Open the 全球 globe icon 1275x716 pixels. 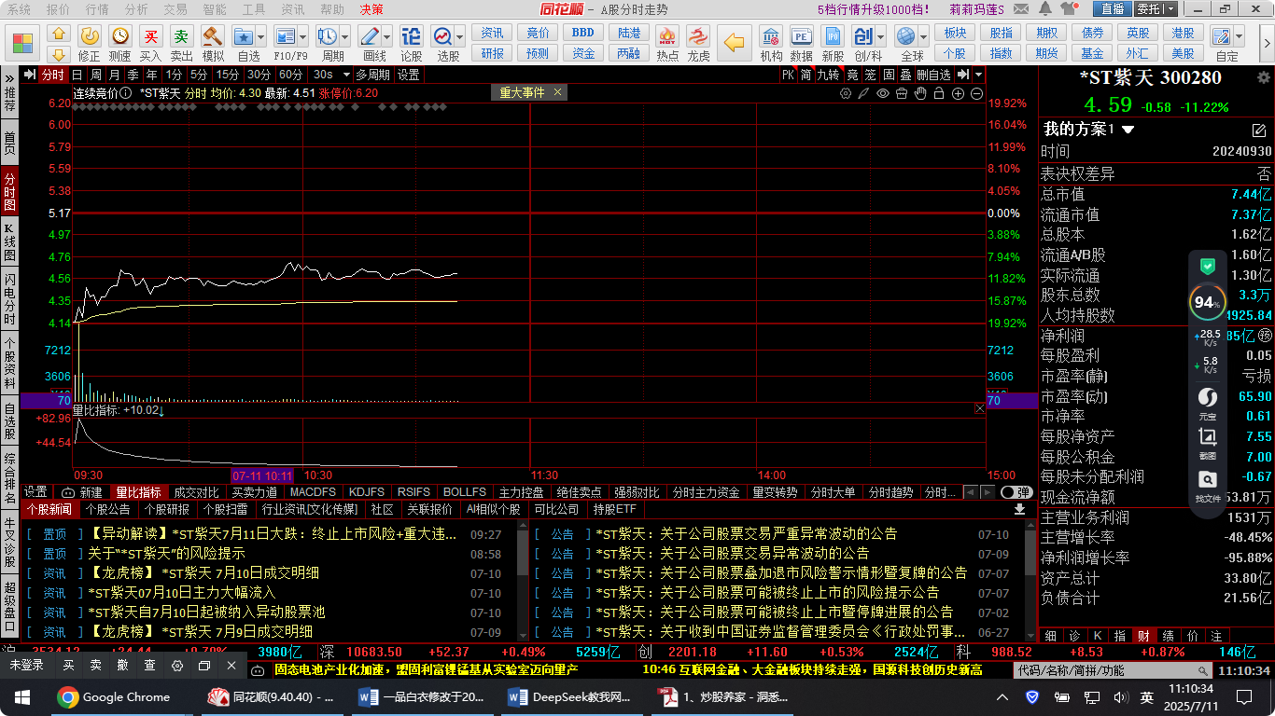[x=905, y=36]
